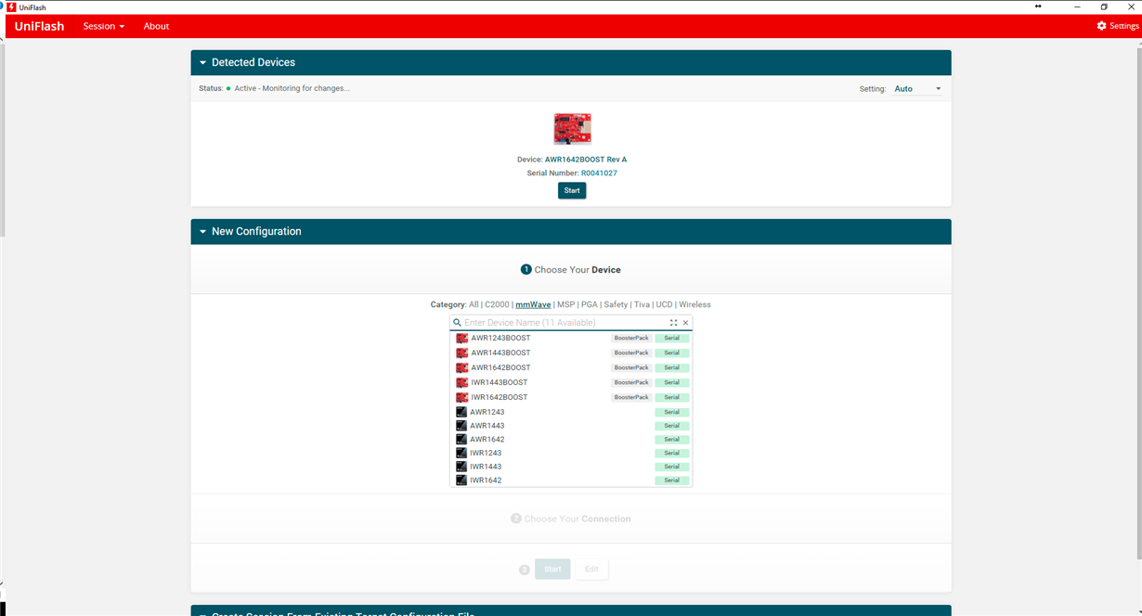Select IWR1443BOOST device name
The width and height of the screenshot is (1142, 616).
click(499, 382)
